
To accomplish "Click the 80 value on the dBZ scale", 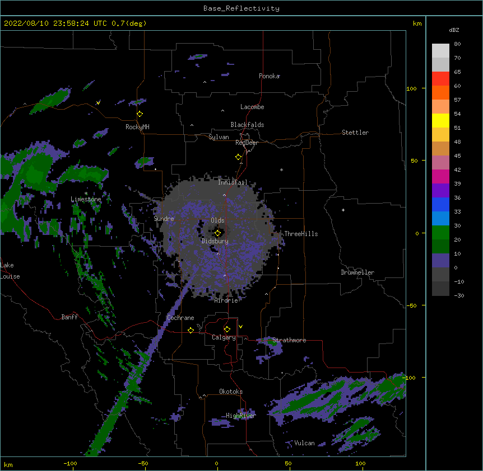I will 457,44.
